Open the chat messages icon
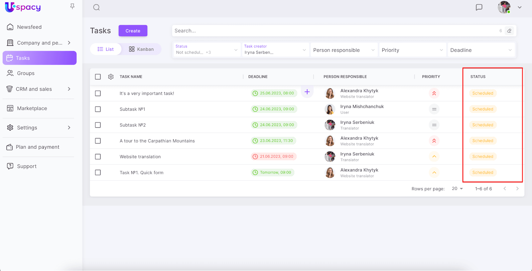 tap(479, 7)
